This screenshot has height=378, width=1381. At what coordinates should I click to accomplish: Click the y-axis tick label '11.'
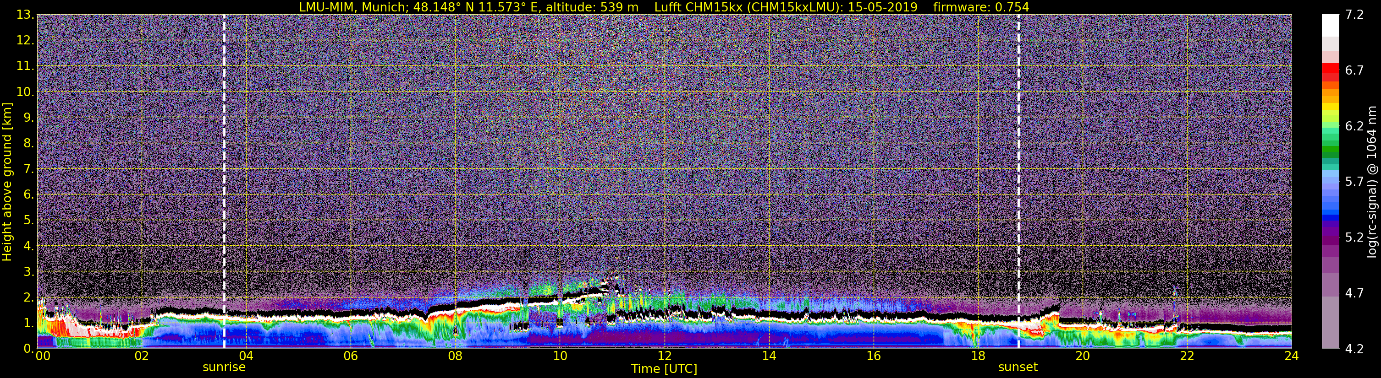pyautogui.click(x=25, y=66)
